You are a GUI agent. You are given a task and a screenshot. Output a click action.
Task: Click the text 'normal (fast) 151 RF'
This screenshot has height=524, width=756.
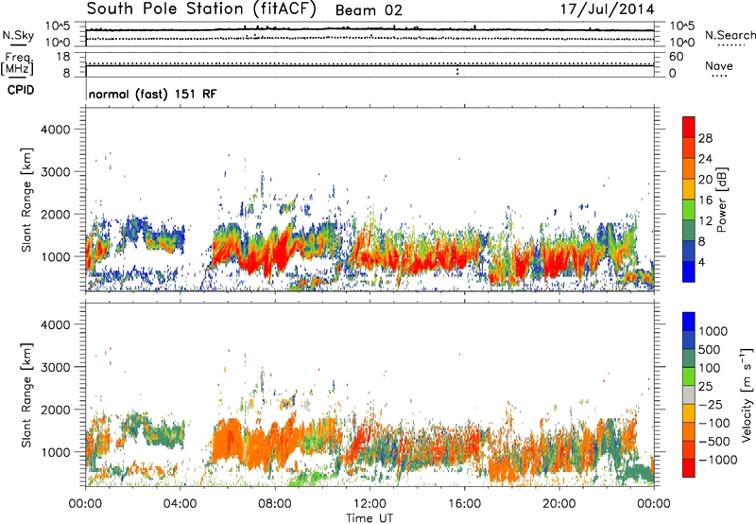click(153, 94)
